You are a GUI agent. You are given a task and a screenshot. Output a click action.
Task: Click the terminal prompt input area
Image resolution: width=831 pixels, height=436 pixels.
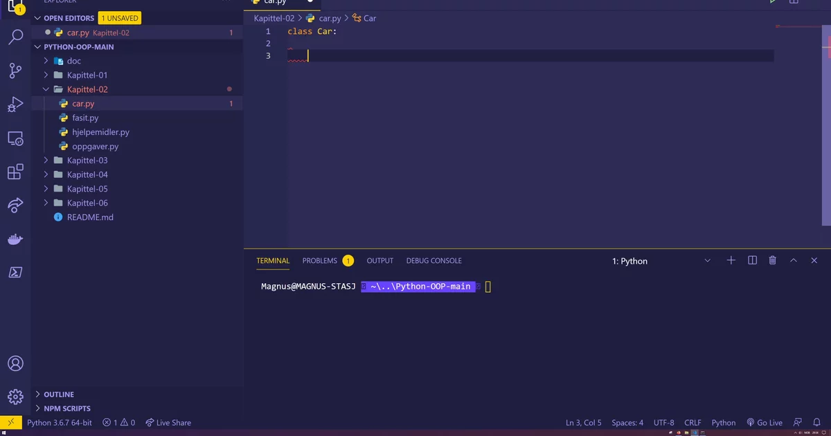pyautogui.click(x=488, y=287)
